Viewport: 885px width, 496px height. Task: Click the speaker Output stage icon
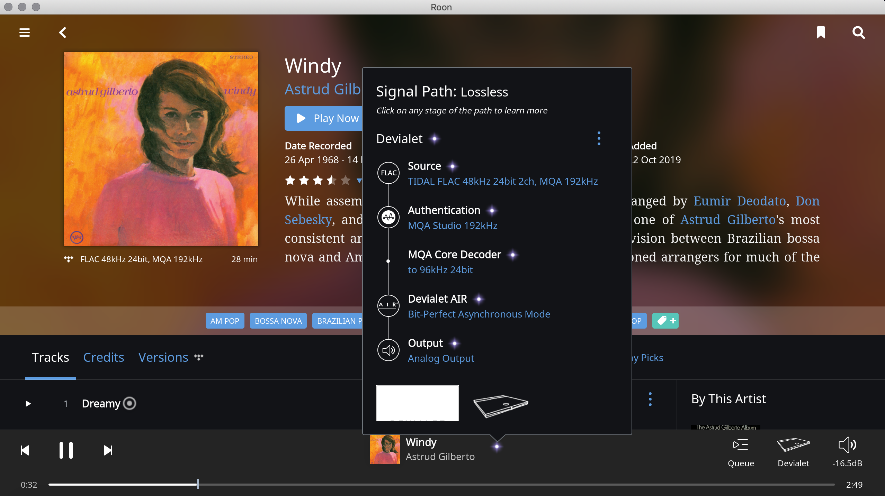click(x=388, y=350)
